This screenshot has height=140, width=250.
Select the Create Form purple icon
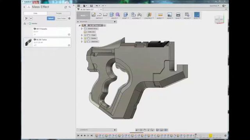(x=118, y=15)
